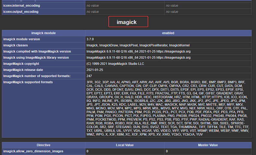Click the imagick section heading
The image size is (256, 155).
128,22
